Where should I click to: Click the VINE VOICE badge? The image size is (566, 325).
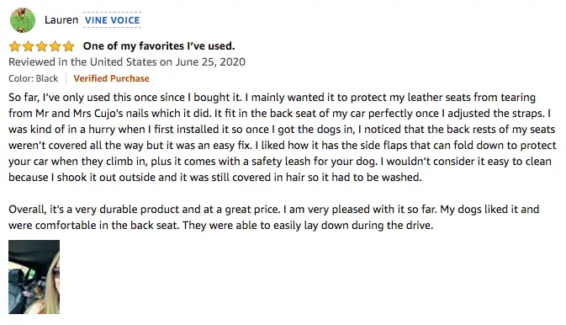point(112,20)
